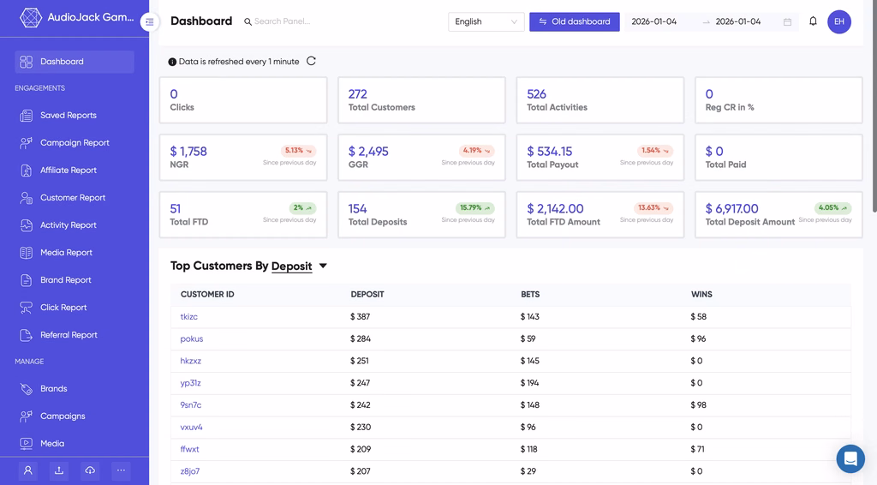Open notifications bell icon

814,21
